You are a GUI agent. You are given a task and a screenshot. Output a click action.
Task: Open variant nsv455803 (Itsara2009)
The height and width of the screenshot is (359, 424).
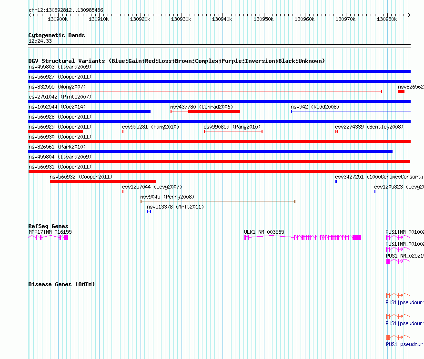(60, 67)
